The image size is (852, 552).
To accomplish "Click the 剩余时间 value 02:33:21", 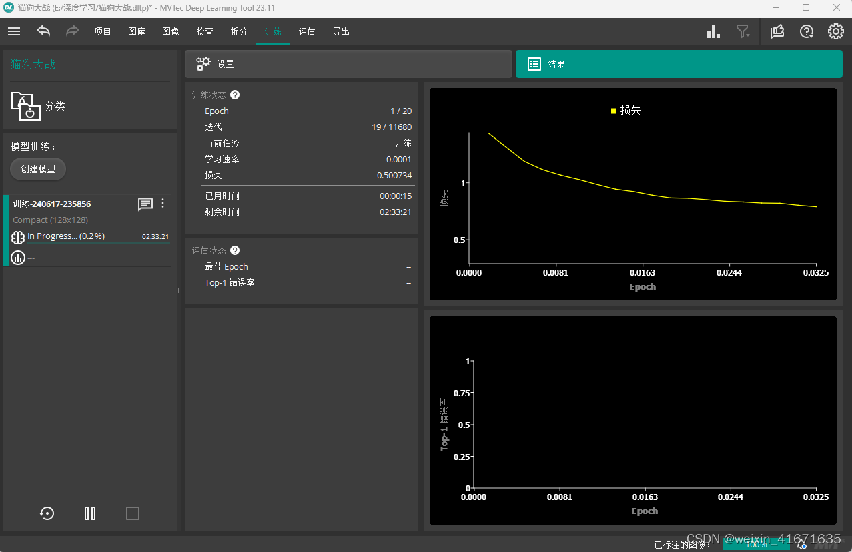I will pyautogui.click(x=396, y=212).
